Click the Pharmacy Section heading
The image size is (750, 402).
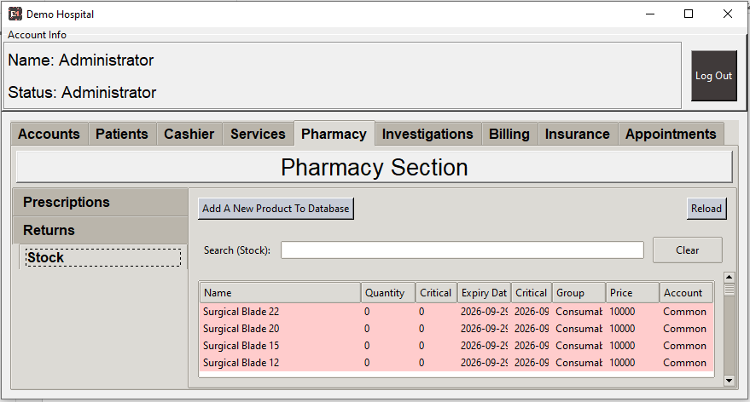[374, 168]
